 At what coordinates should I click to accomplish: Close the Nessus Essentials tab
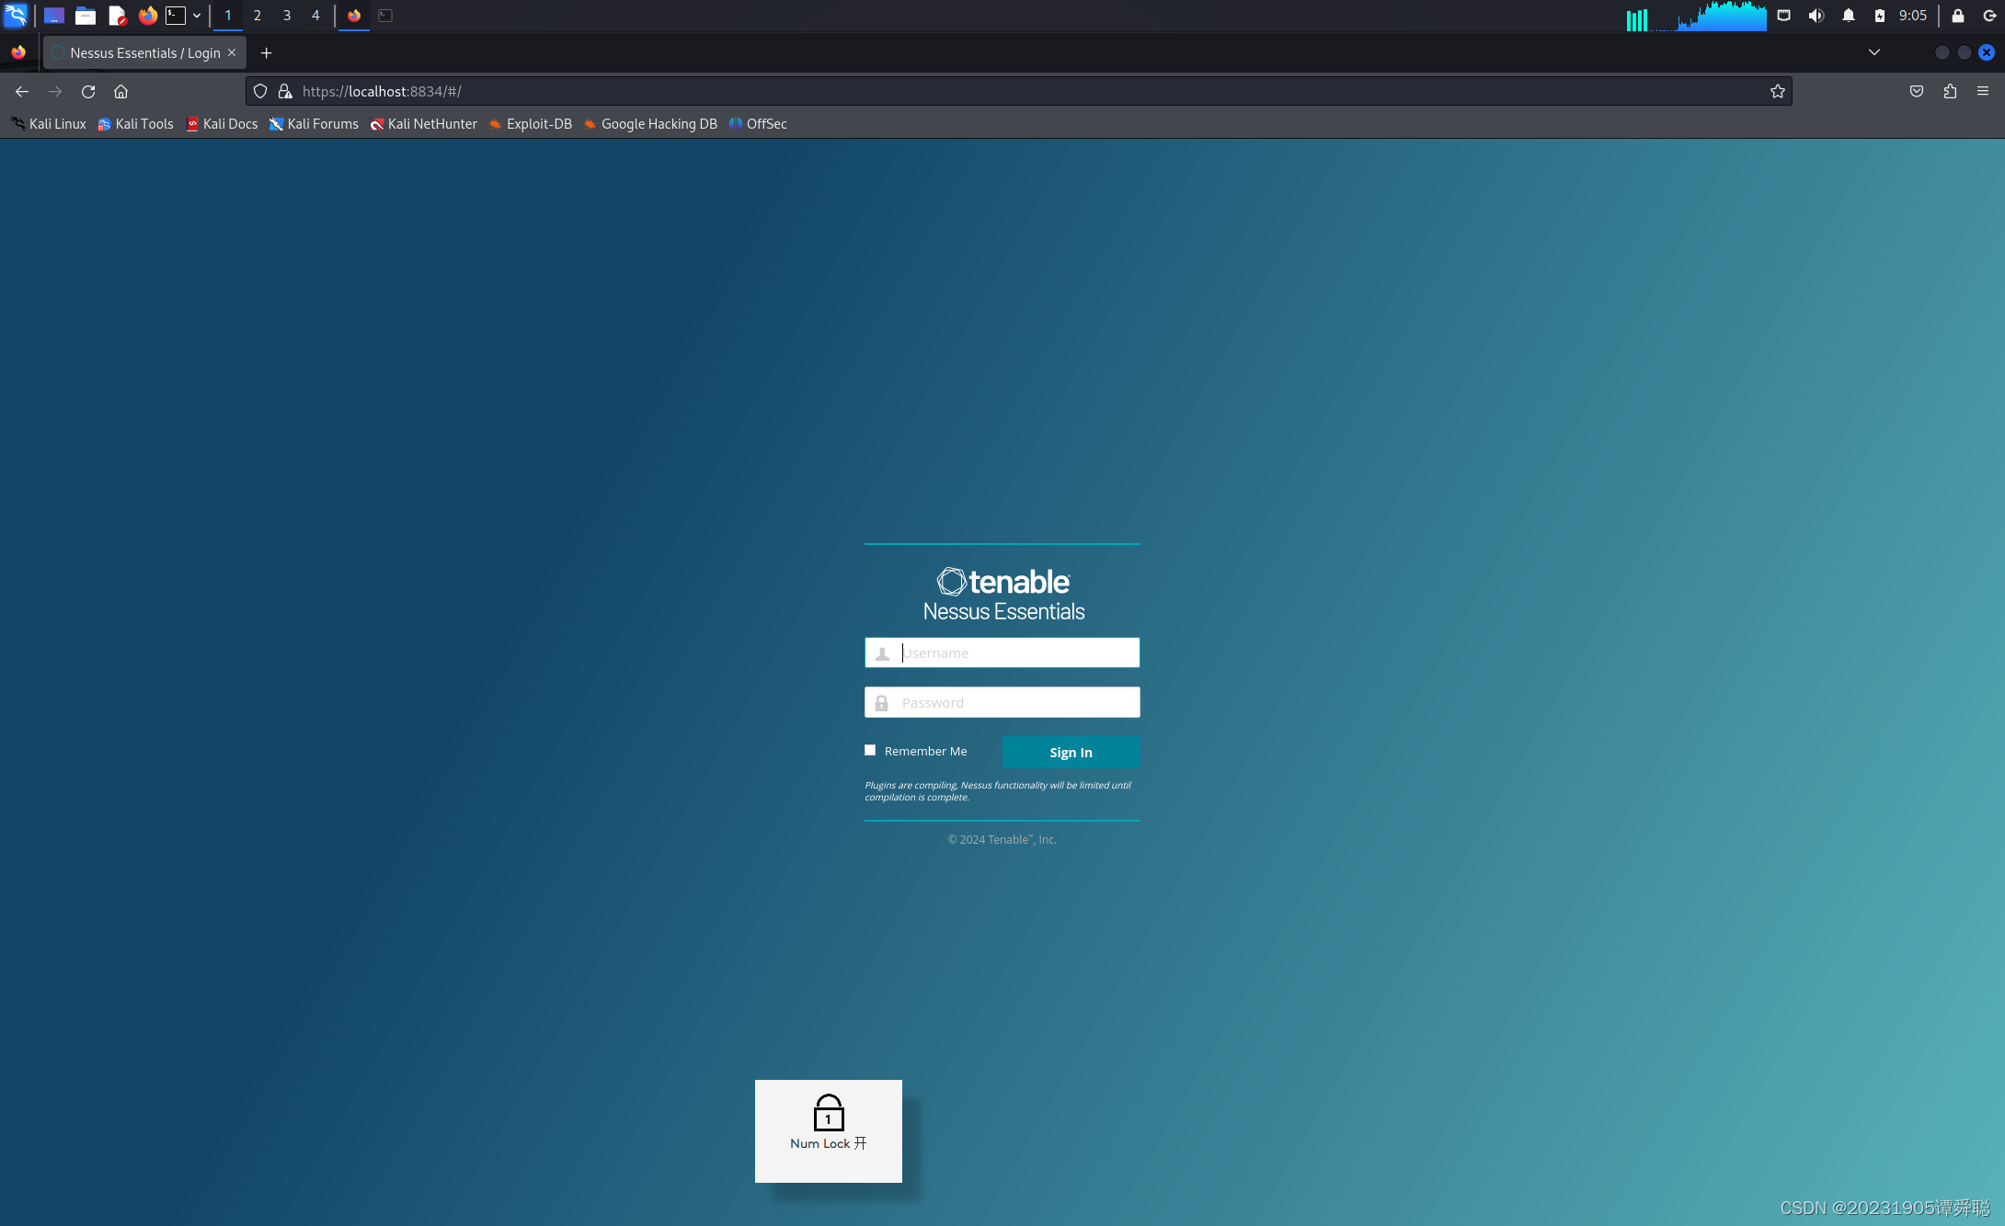[x=232, y=53]
